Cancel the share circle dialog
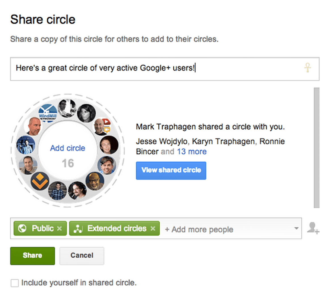Screen dimensions: 332x295 82,256
